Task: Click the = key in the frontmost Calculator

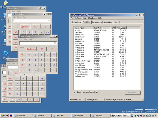Action: point(54,70)
